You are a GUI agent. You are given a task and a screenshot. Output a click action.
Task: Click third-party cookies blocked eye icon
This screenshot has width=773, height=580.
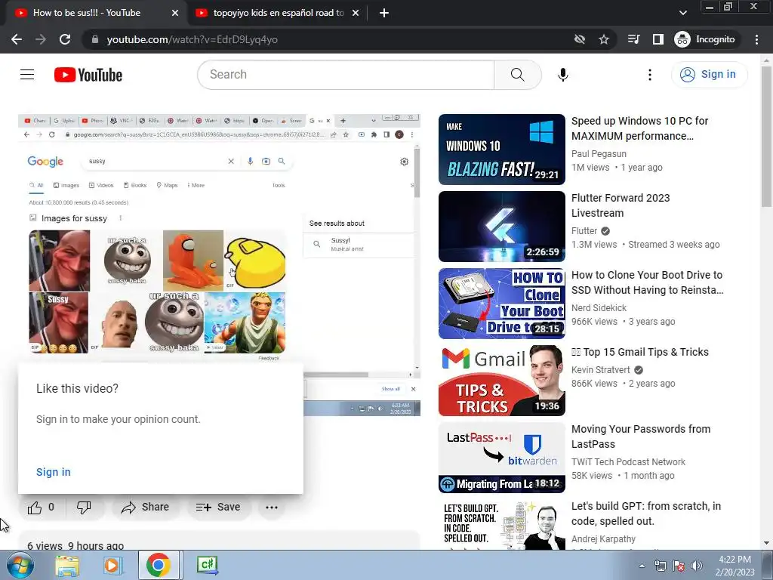pyautogui.click(x=580, y=39)
